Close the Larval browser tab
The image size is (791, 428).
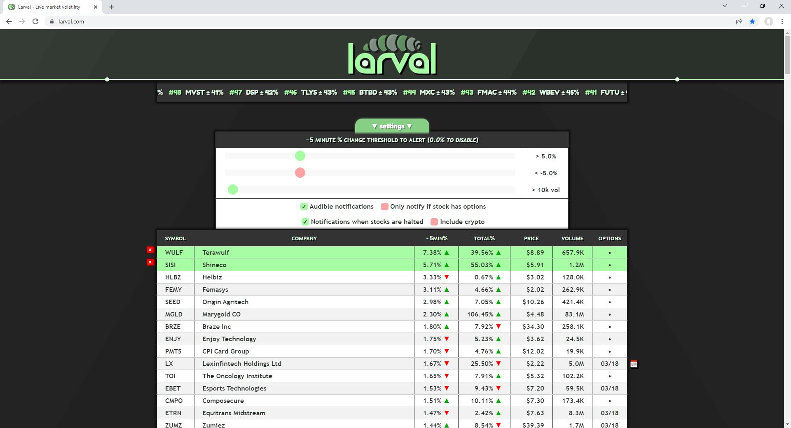96,7
